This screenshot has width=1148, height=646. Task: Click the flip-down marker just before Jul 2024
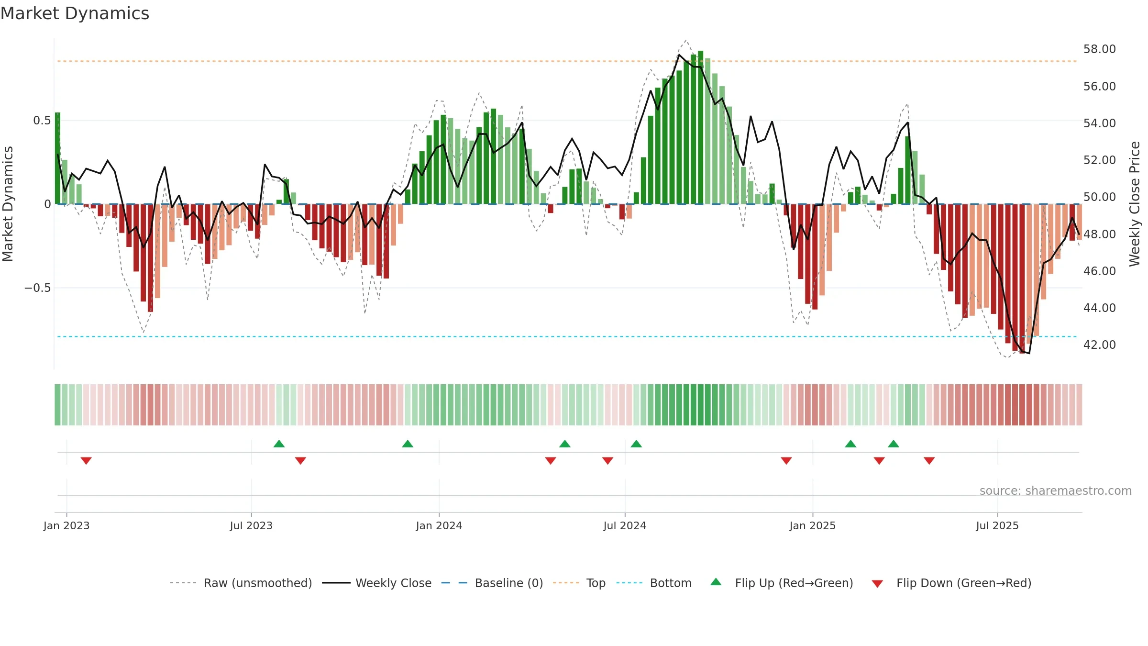pos(607,460)
